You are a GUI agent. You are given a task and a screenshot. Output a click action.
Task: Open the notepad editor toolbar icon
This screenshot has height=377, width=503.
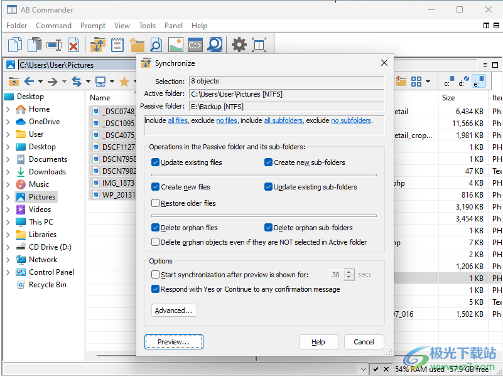coord(117,45)
